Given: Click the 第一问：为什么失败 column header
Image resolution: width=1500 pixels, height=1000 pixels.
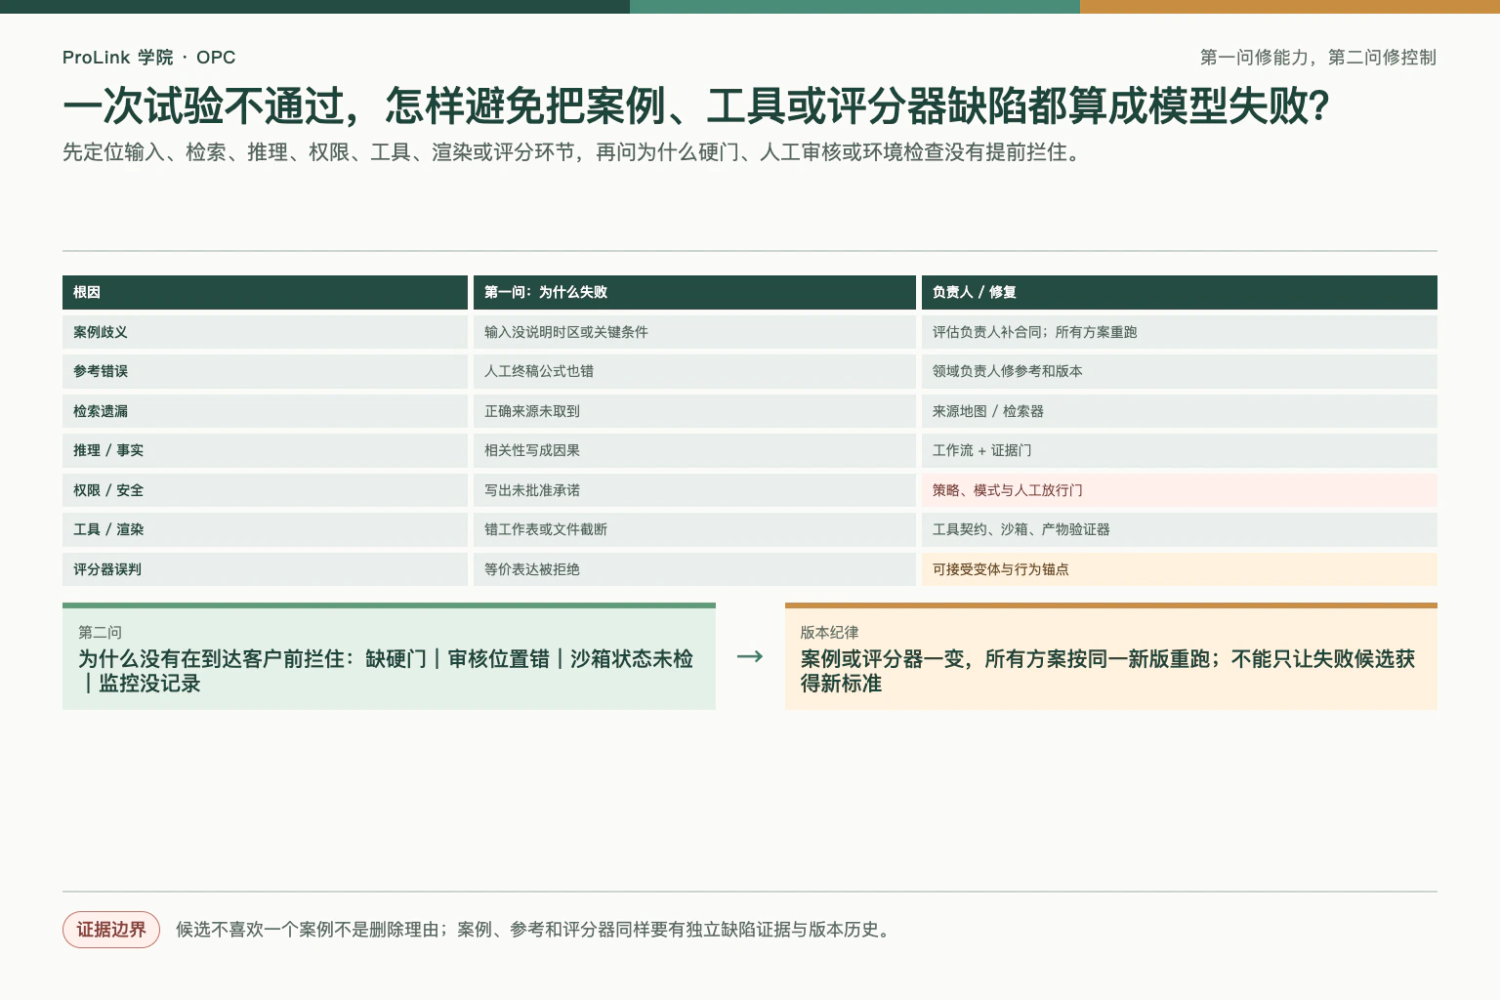Looking at the screenshot, I should point(694,292).
